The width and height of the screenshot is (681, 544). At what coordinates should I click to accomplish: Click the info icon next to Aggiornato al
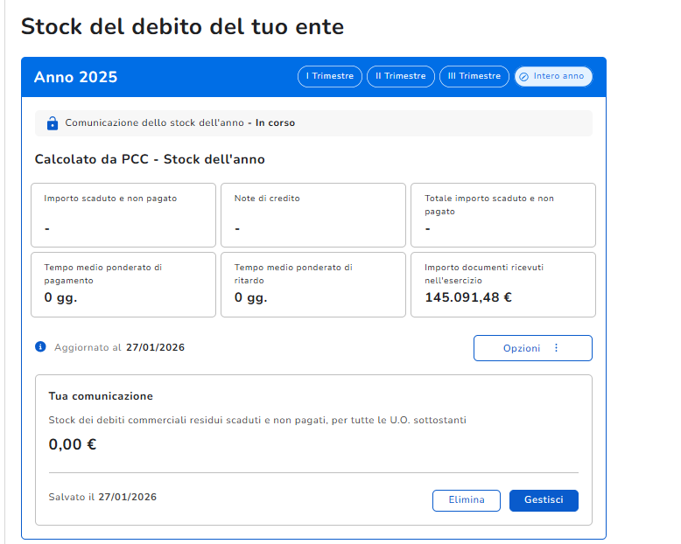(x=40, y=347)
